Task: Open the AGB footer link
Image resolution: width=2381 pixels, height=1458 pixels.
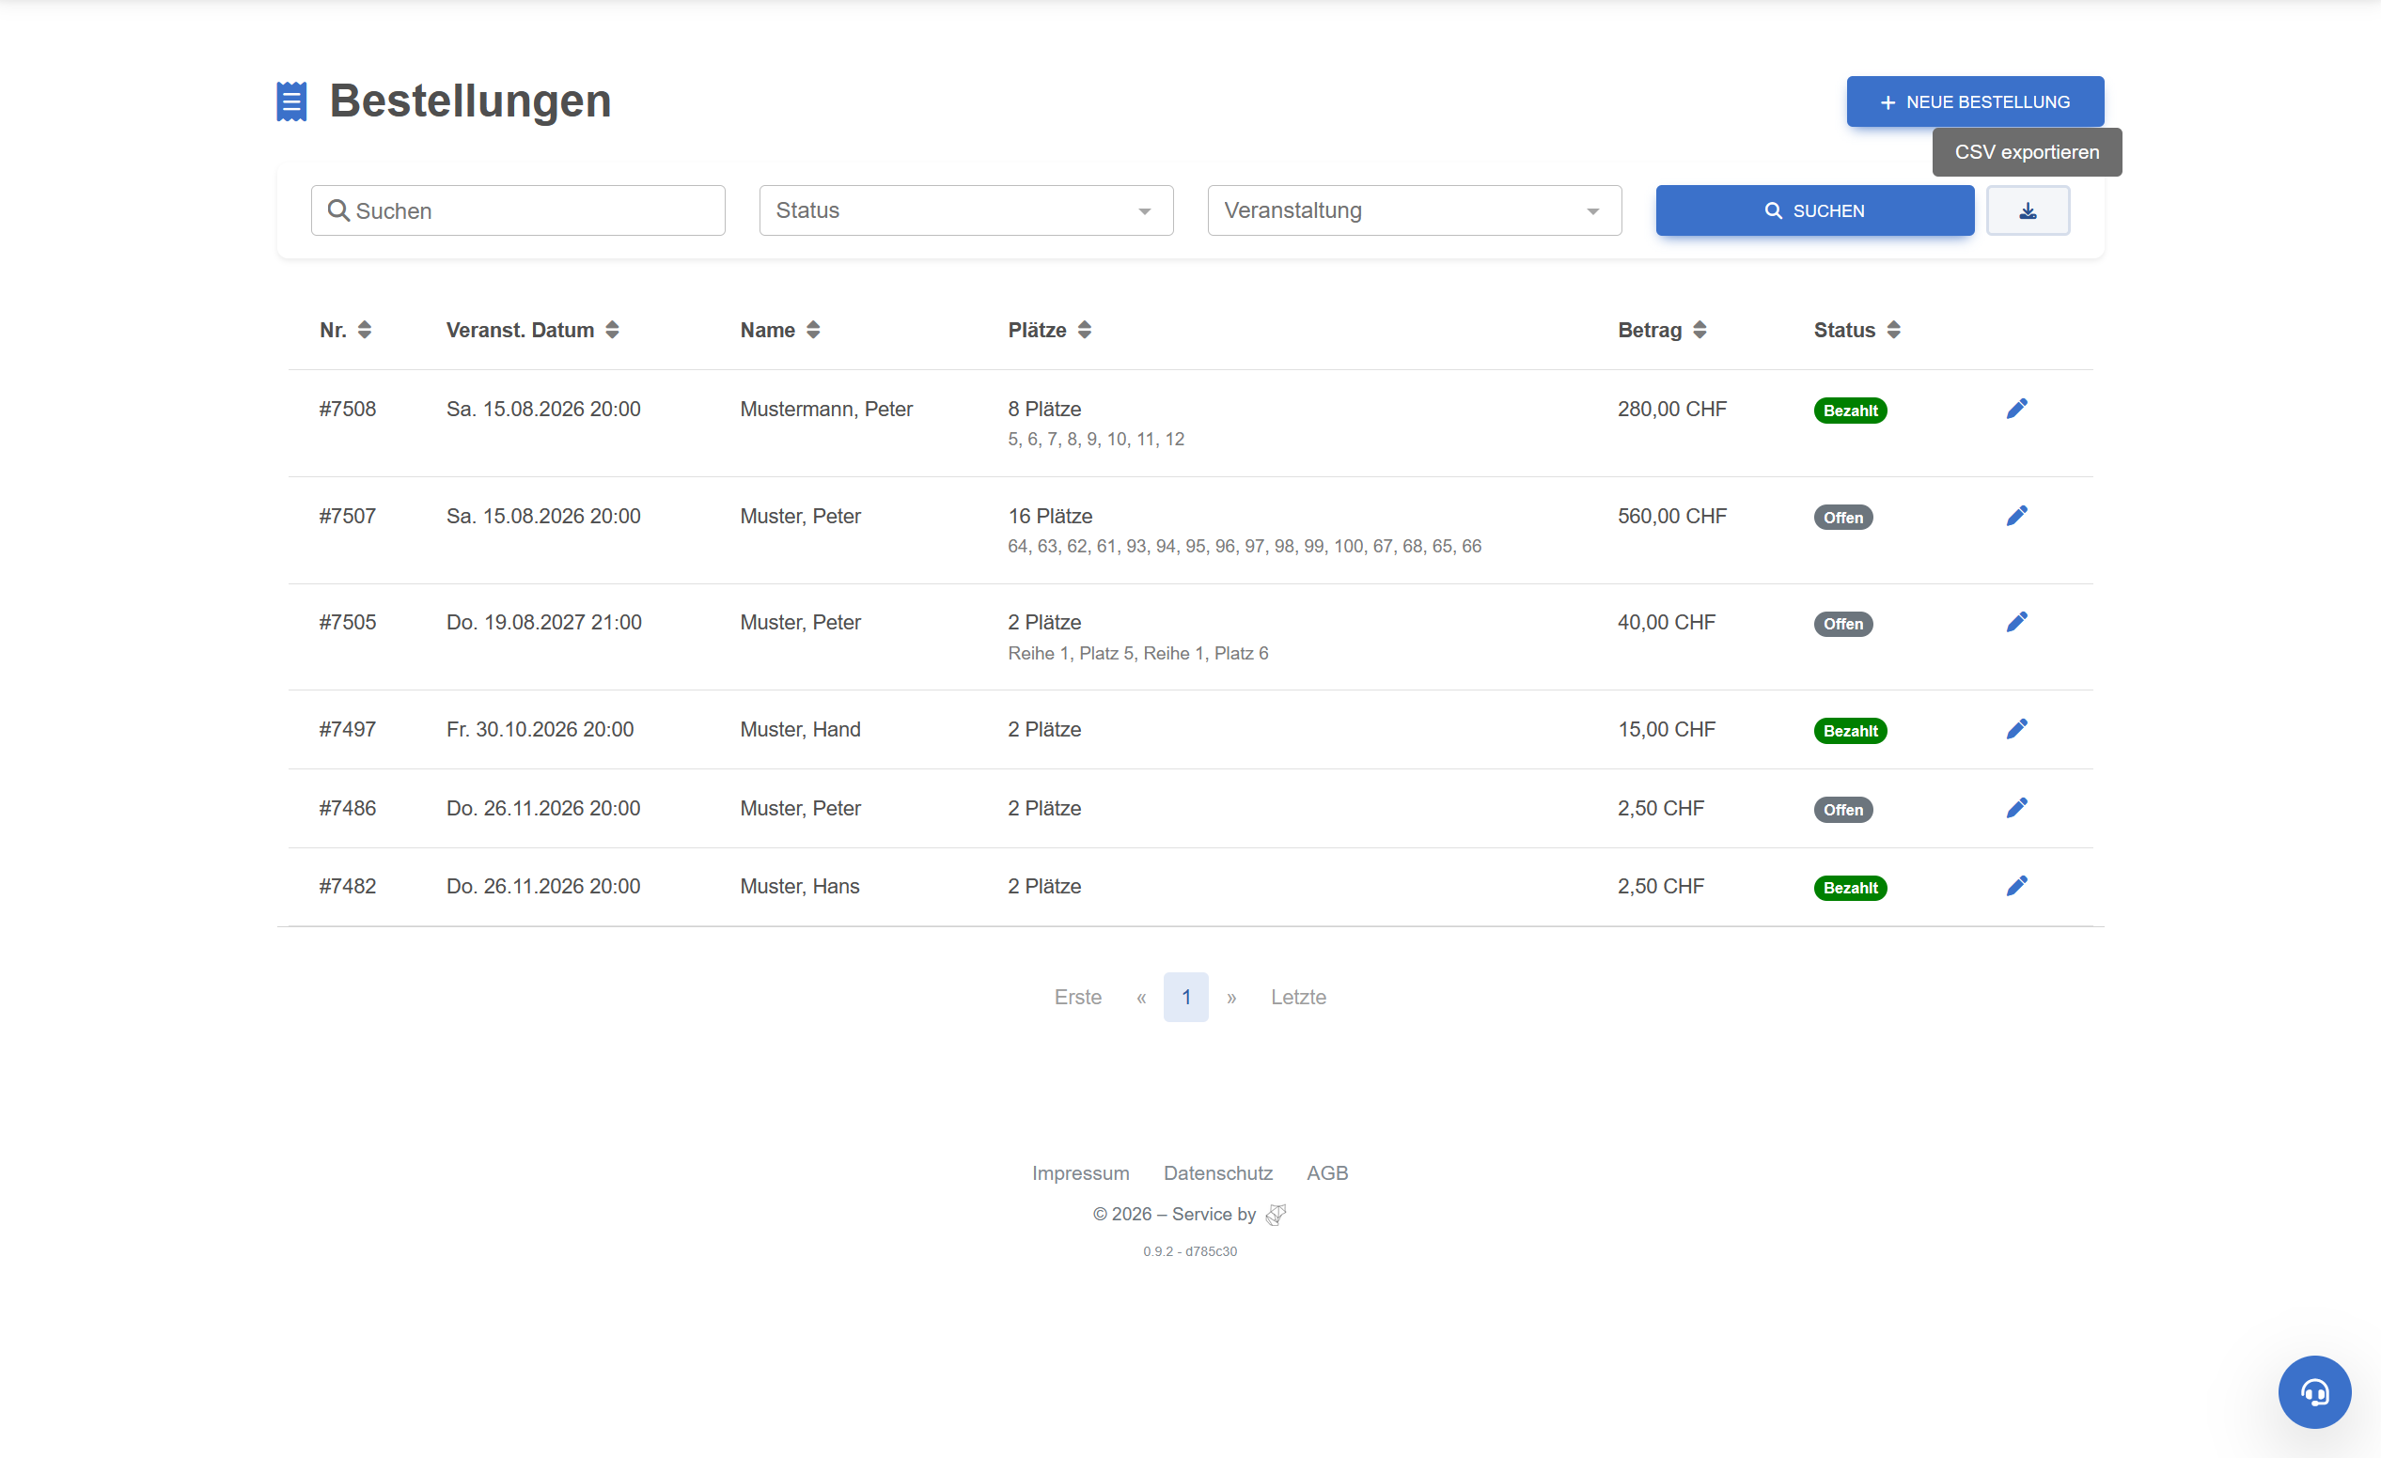Action: pos(1326,1173)
